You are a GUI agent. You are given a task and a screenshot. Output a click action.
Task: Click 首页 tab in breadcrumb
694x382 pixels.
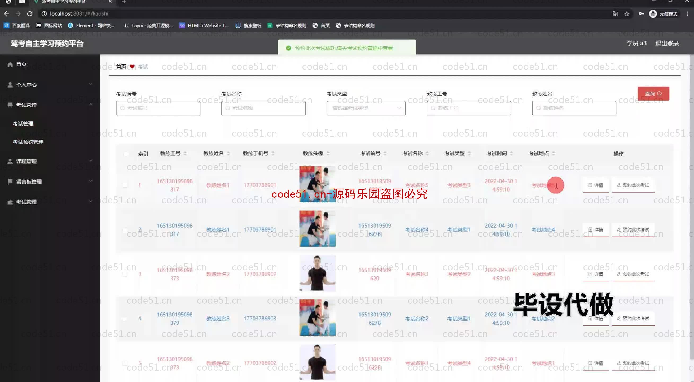[x=120, y=66]
